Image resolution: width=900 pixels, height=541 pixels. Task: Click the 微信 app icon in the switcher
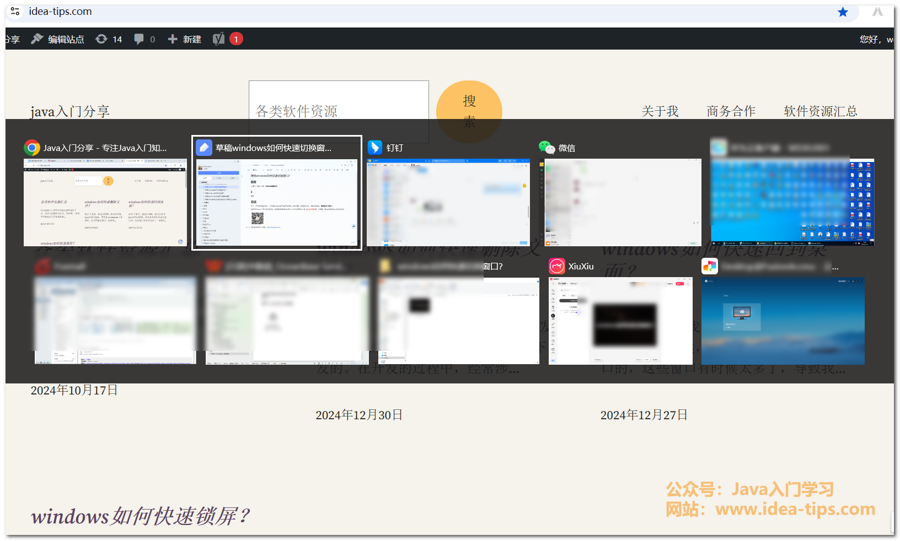pyautogui.click(x=547, y=148)
